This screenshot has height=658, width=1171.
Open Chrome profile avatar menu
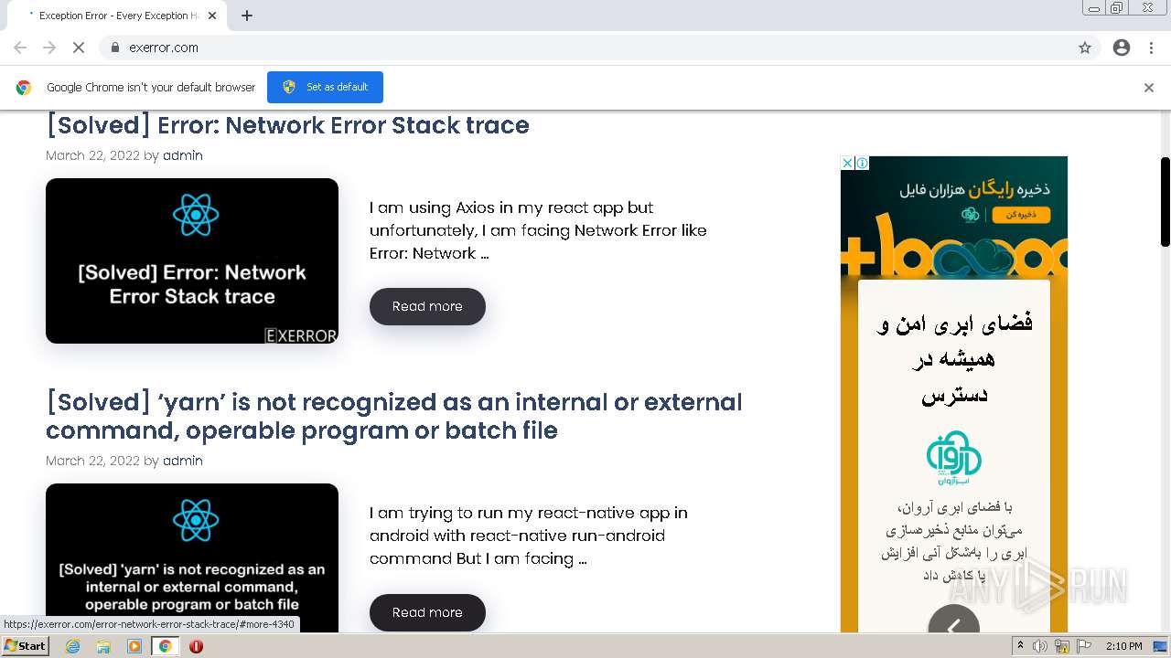pyautogui.click(x=1122, y=48)
